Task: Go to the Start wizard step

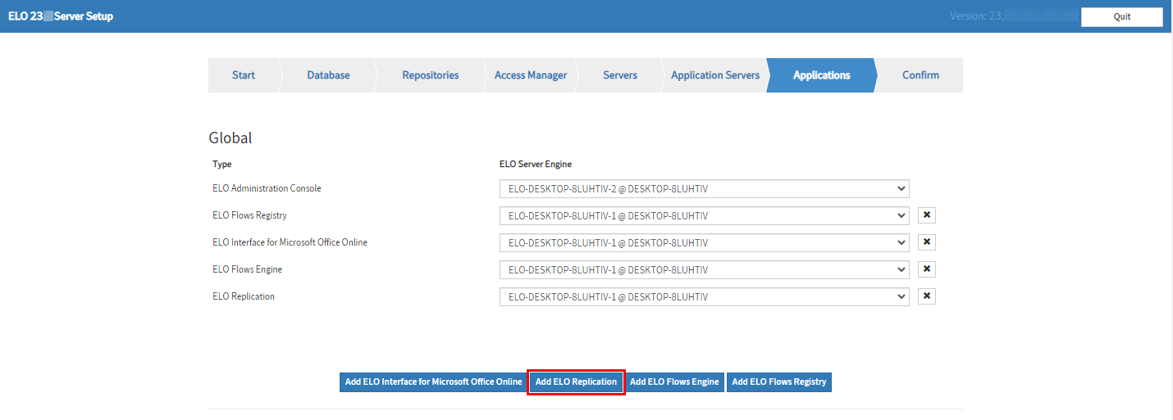Action: click(x=244, y=75)
